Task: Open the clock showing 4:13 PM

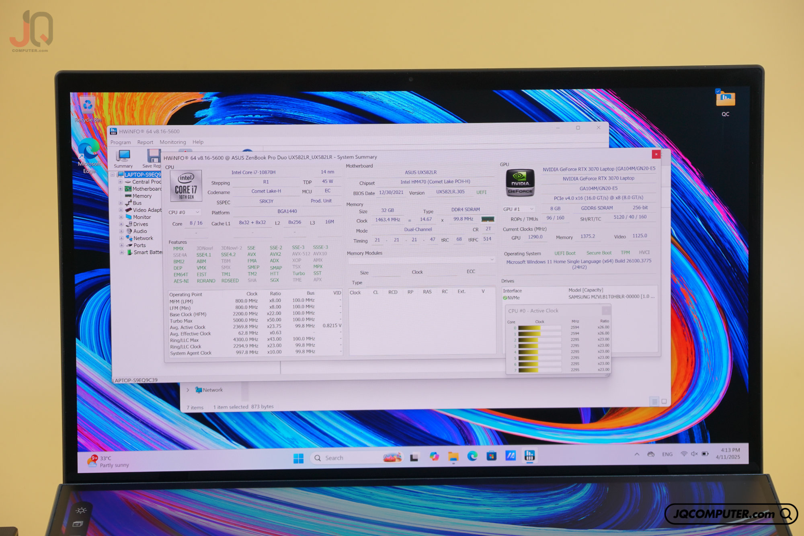Action: [728, 453]
